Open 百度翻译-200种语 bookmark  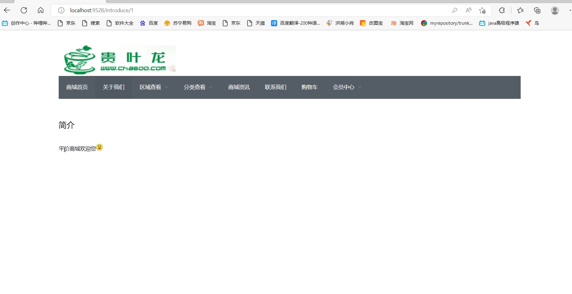[x=295, y=23]
